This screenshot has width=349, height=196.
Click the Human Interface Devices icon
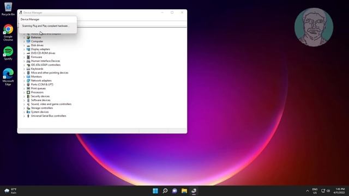coord(28,61)
